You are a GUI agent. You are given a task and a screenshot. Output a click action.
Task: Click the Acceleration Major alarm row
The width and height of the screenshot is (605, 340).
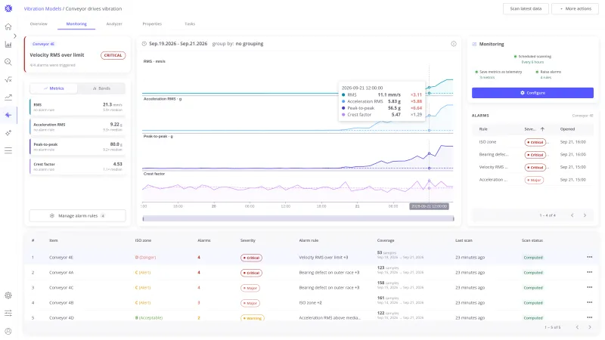click(x=532, y=180)
